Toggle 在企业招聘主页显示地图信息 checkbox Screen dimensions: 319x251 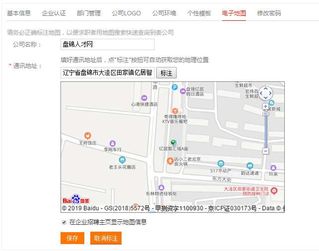[x=64, y=222]
